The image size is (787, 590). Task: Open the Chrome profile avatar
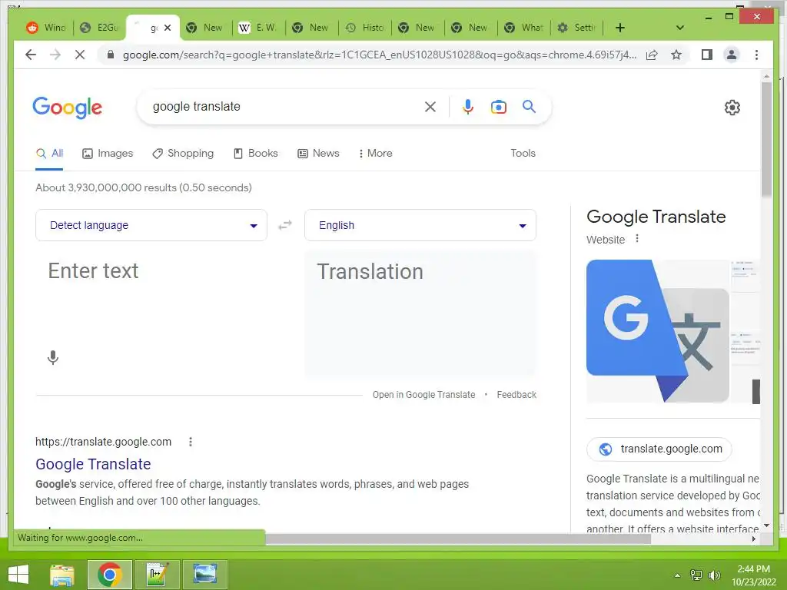732,55
